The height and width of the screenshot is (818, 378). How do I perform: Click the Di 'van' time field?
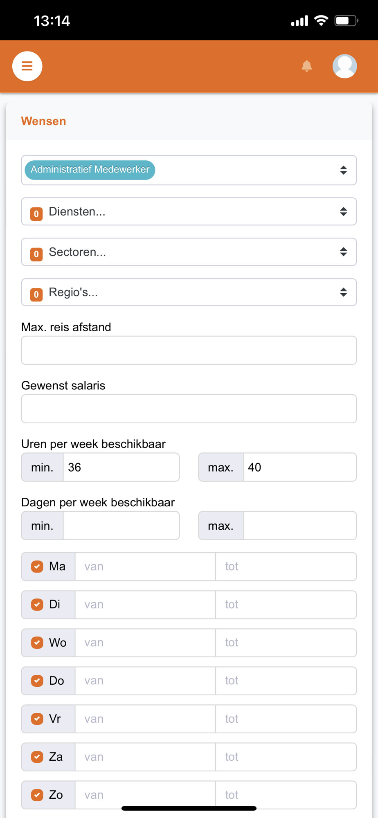(145, 605)
